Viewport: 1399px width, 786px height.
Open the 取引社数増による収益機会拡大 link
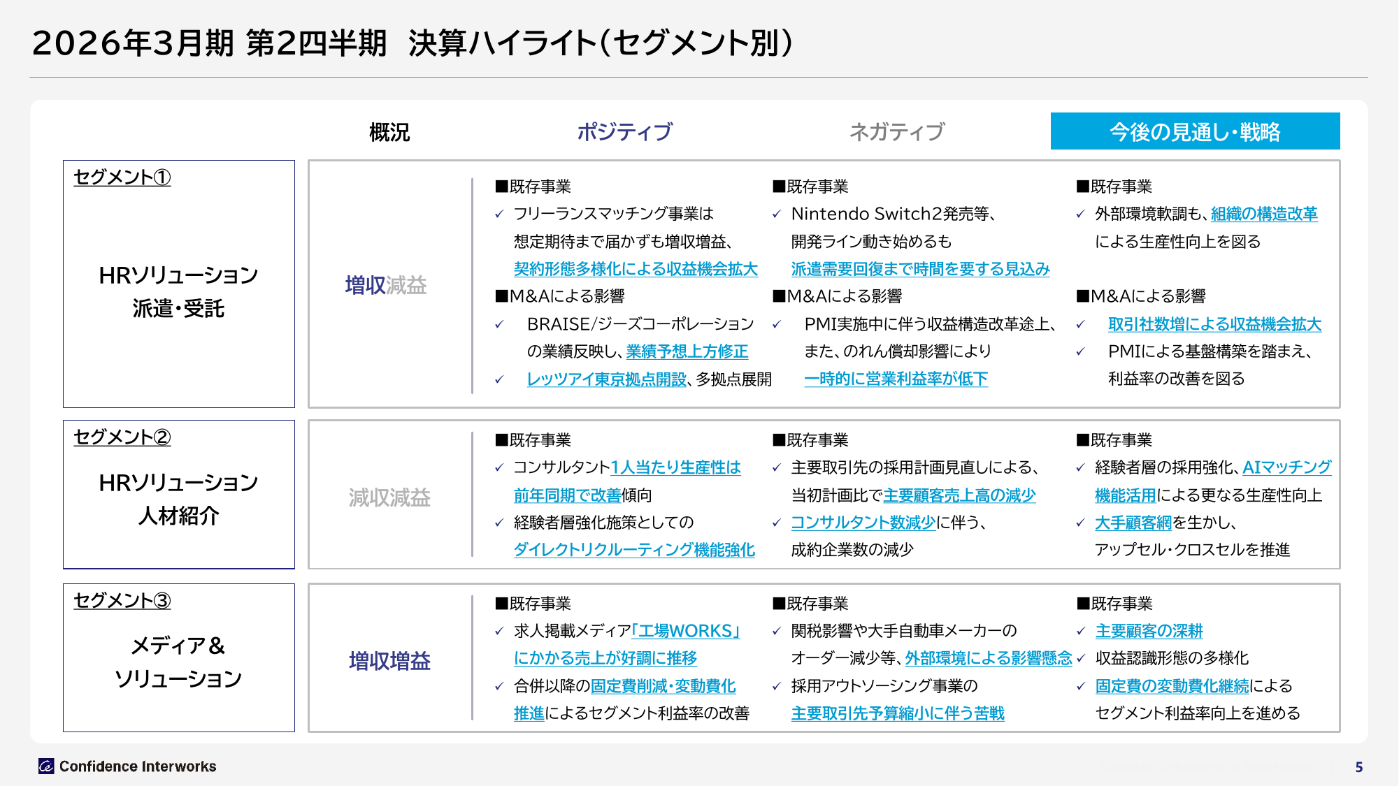[1214, 324]
